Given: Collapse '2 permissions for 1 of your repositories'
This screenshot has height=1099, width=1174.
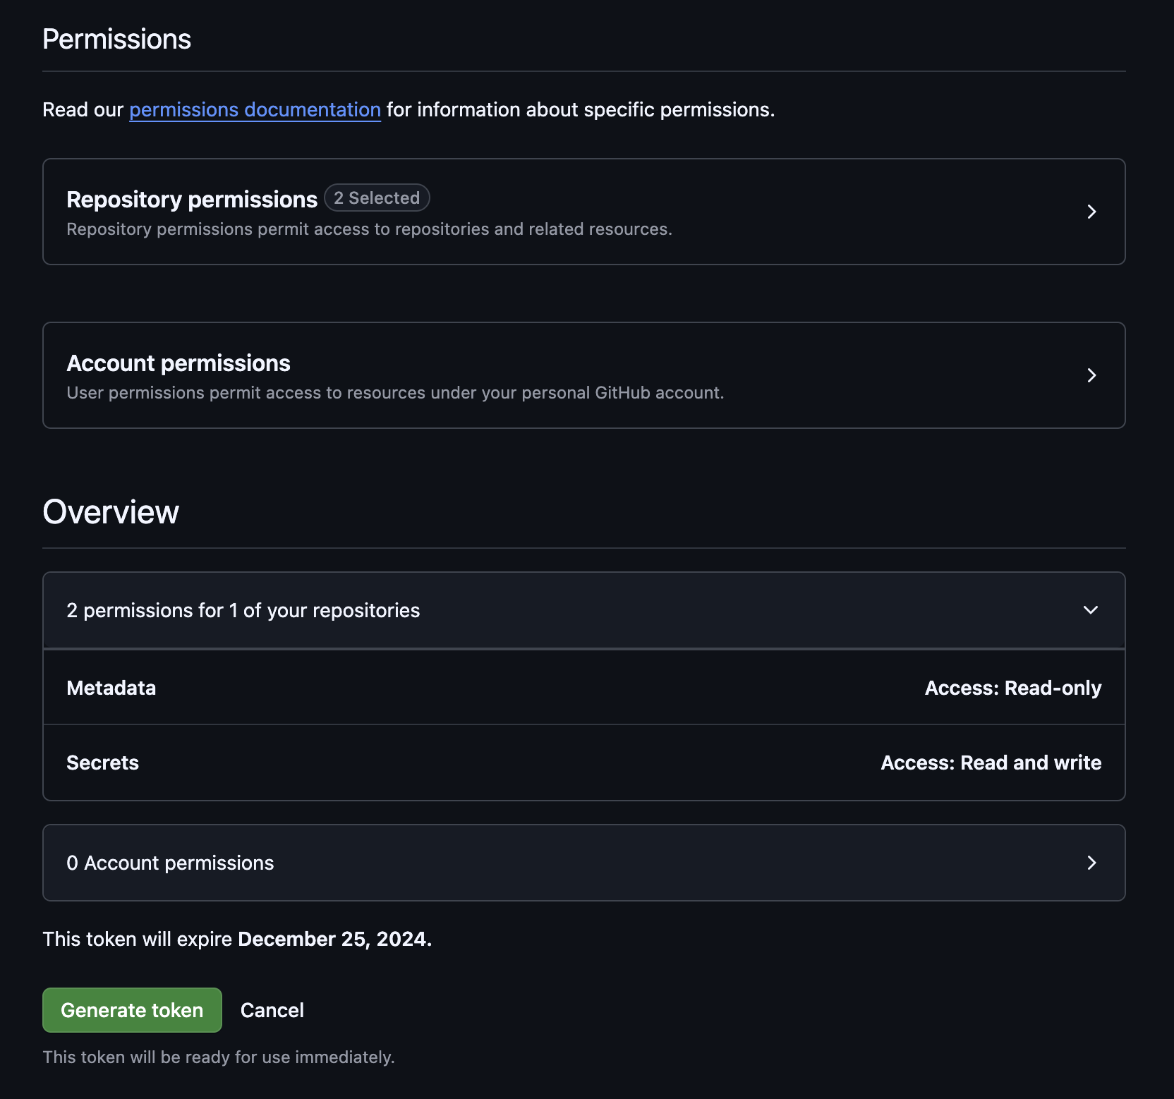Looking at the screenshot, I should 243,610.
